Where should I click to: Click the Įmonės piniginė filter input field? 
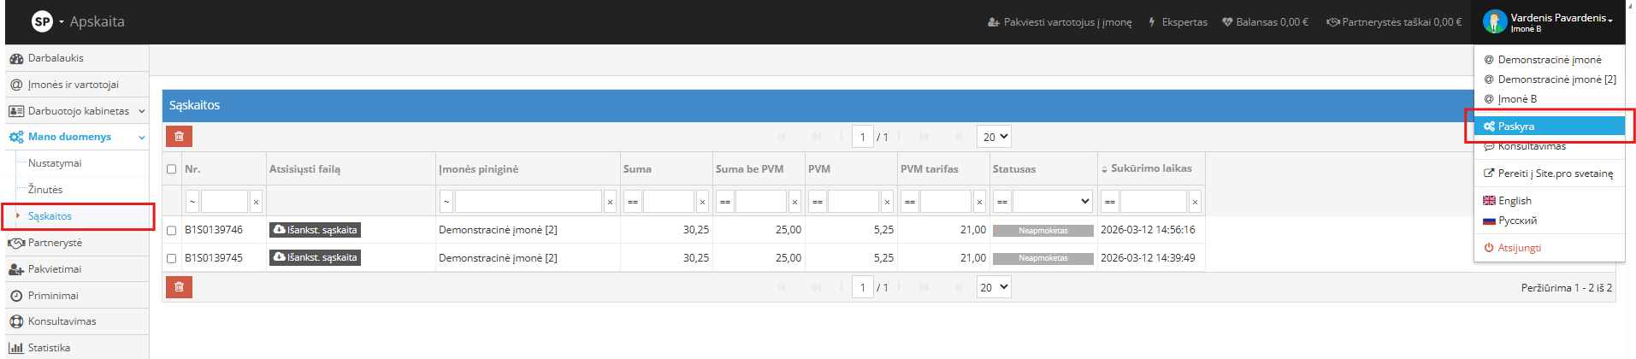point(528,202)
